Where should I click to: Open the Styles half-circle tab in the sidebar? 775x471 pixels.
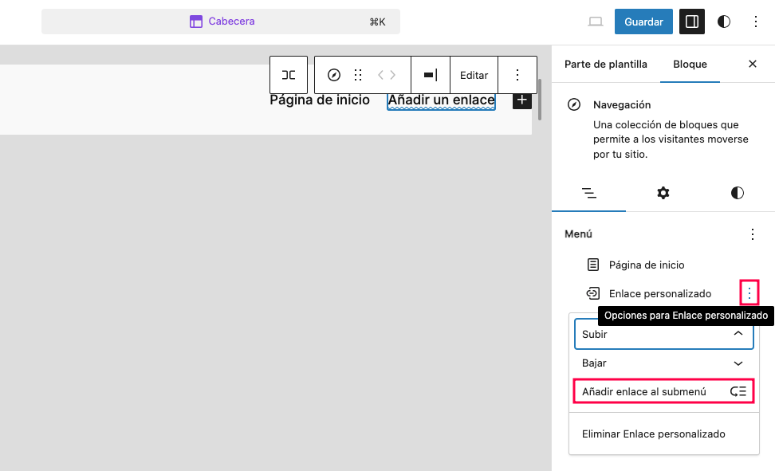pos(736,193)
